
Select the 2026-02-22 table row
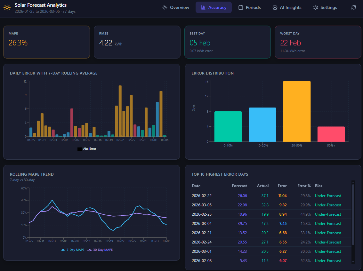pos(269,196)
